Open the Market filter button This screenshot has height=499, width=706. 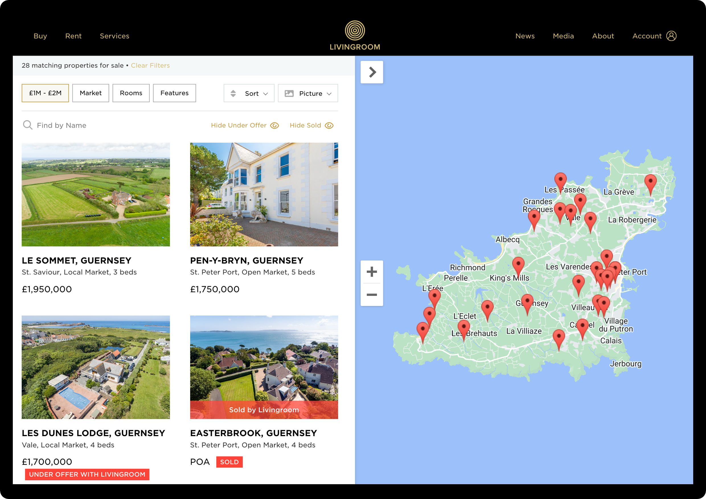coord(91,93)
